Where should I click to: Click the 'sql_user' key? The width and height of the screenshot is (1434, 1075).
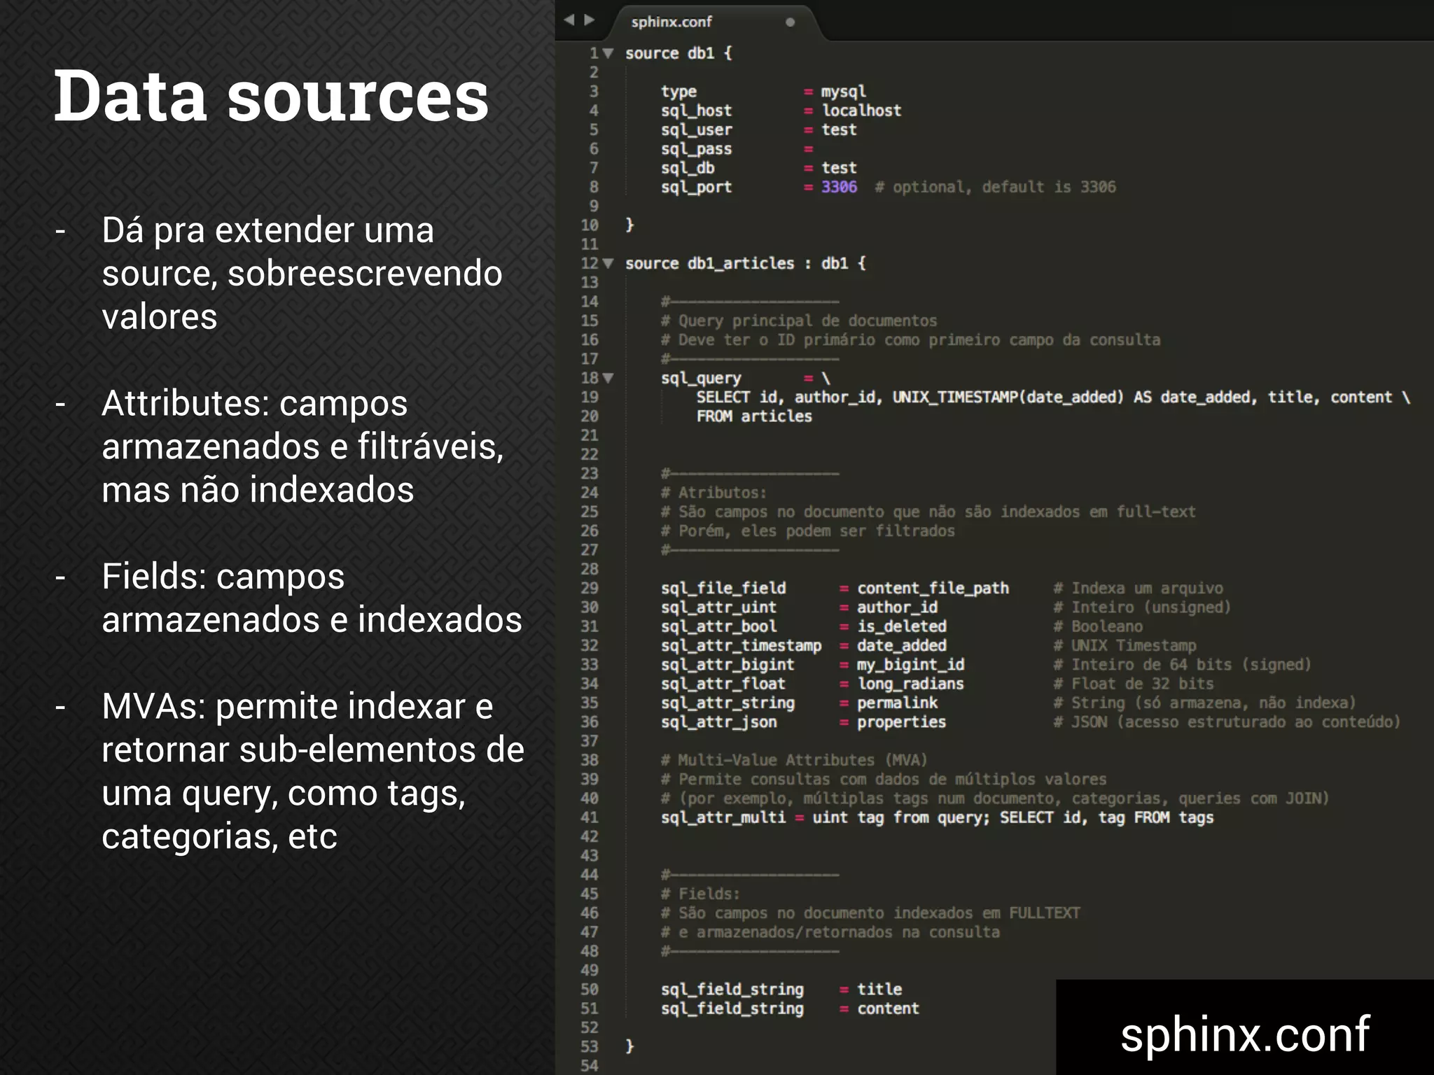[696, 130]
